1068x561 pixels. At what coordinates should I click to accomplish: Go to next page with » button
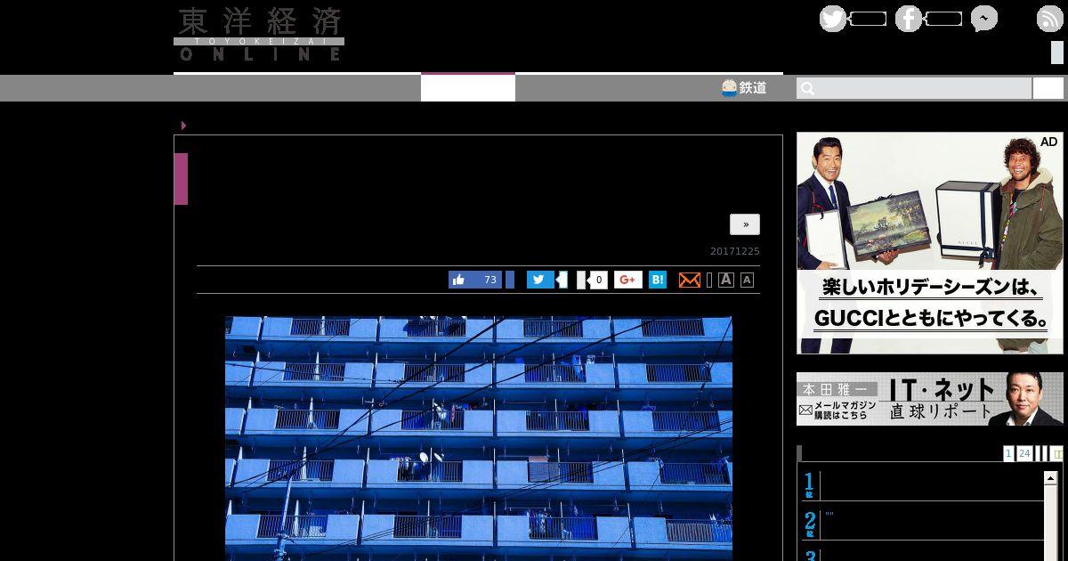[x=745, y=224]
